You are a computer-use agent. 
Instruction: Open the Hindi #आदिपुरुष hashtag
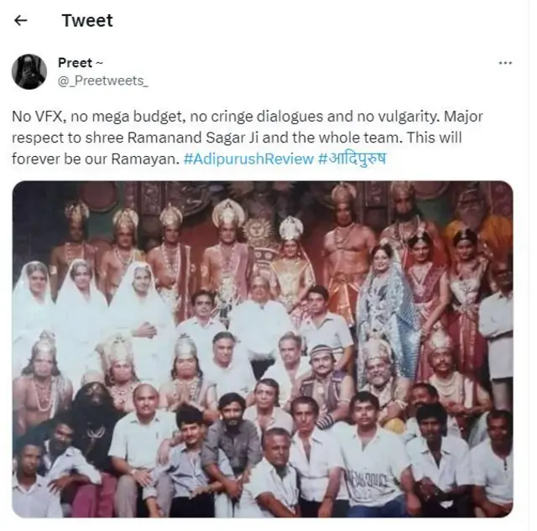point(352,159)
